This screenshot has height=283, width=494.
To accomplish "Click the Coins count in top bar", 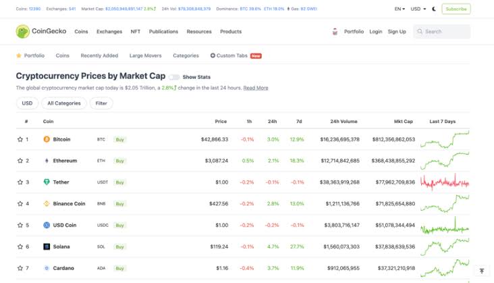I will (34, 9).
